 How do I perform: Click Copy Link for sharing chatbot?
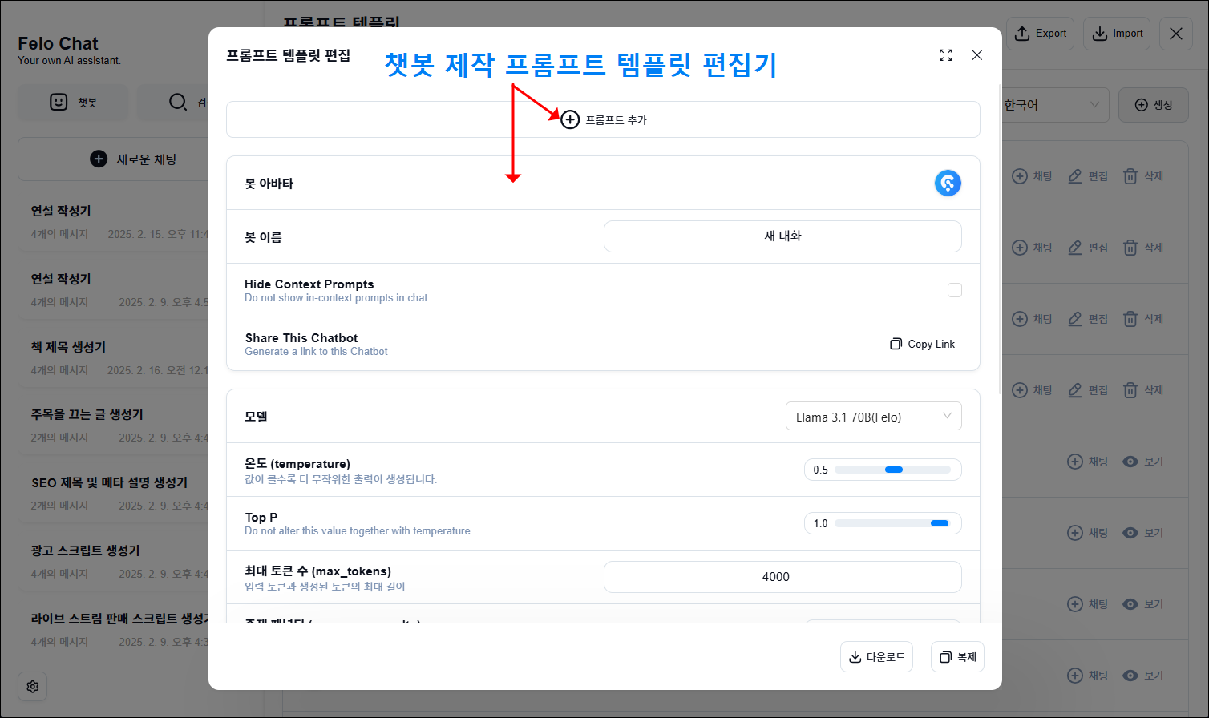(x=923, y=344)
